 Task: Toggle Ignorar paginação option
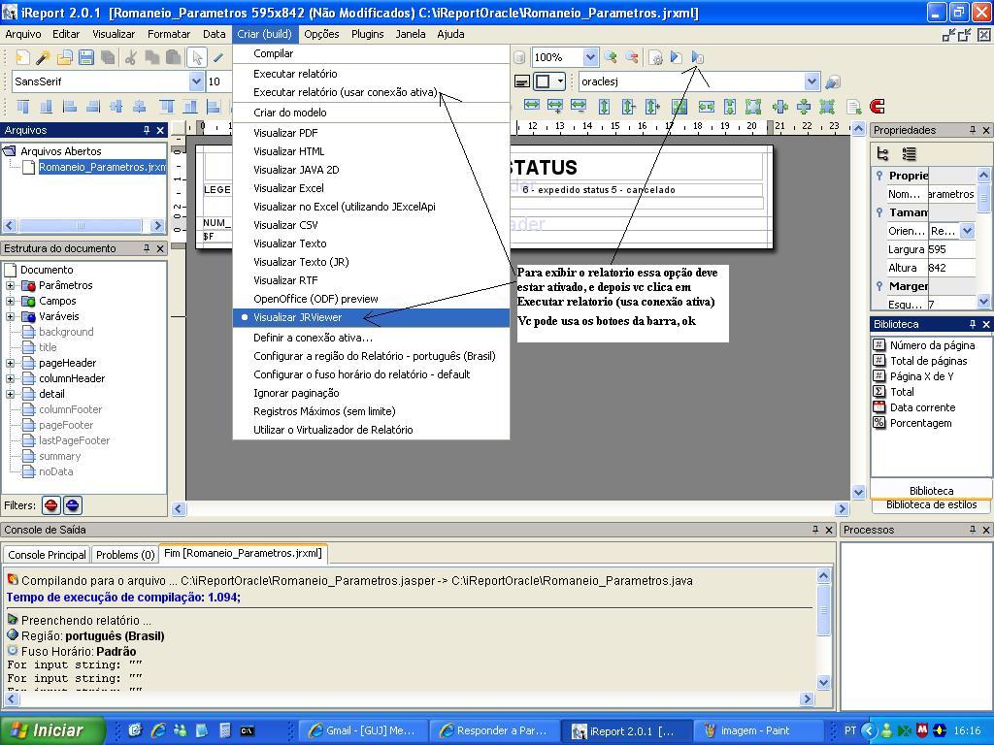click(x=371, y=393)
